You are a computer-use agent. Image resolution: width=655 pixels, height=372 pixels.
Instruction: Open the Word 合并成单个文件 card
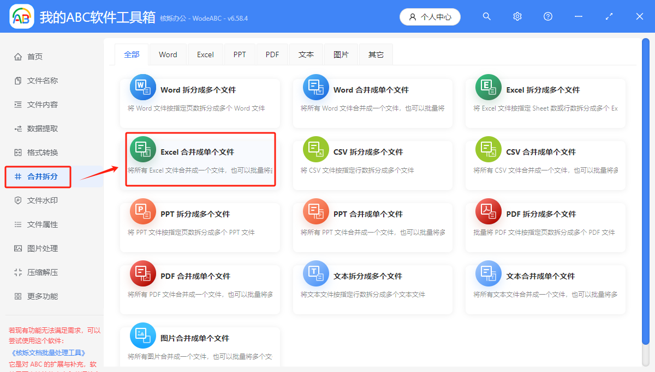[x=373, y=103]
